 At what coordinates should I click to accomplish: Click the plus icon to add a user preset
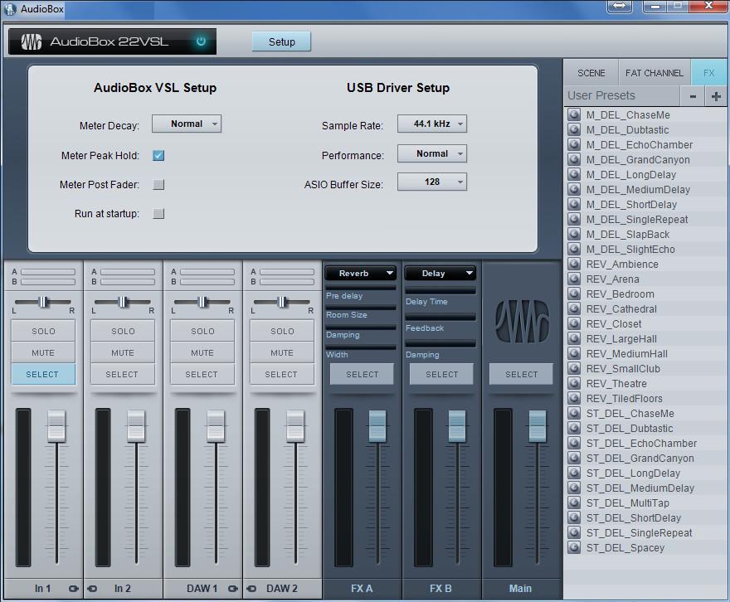coord(716,95)
